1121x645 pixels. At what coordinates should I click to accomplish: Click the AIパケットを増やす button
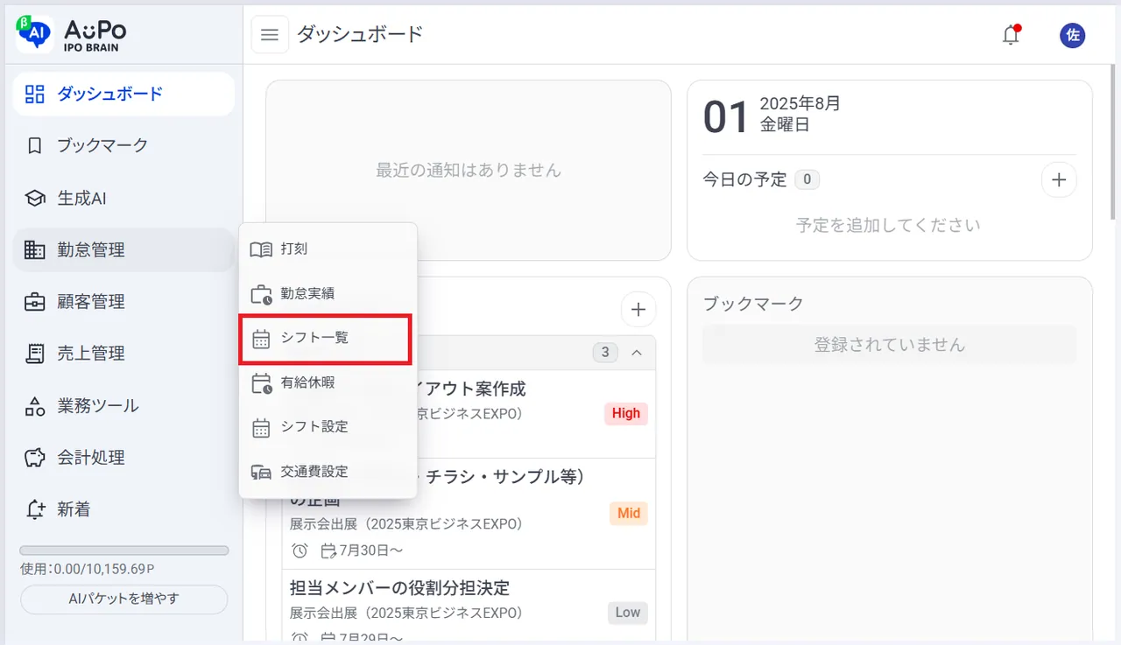(x=123, y=599)
